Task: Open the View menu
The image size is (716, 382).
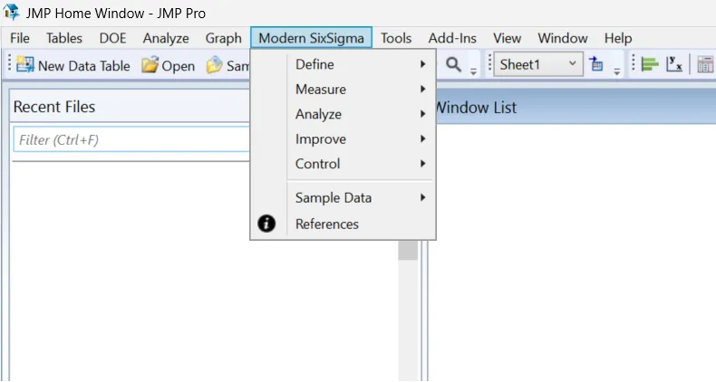Action: pyautogui.click(x=507, y=38)
